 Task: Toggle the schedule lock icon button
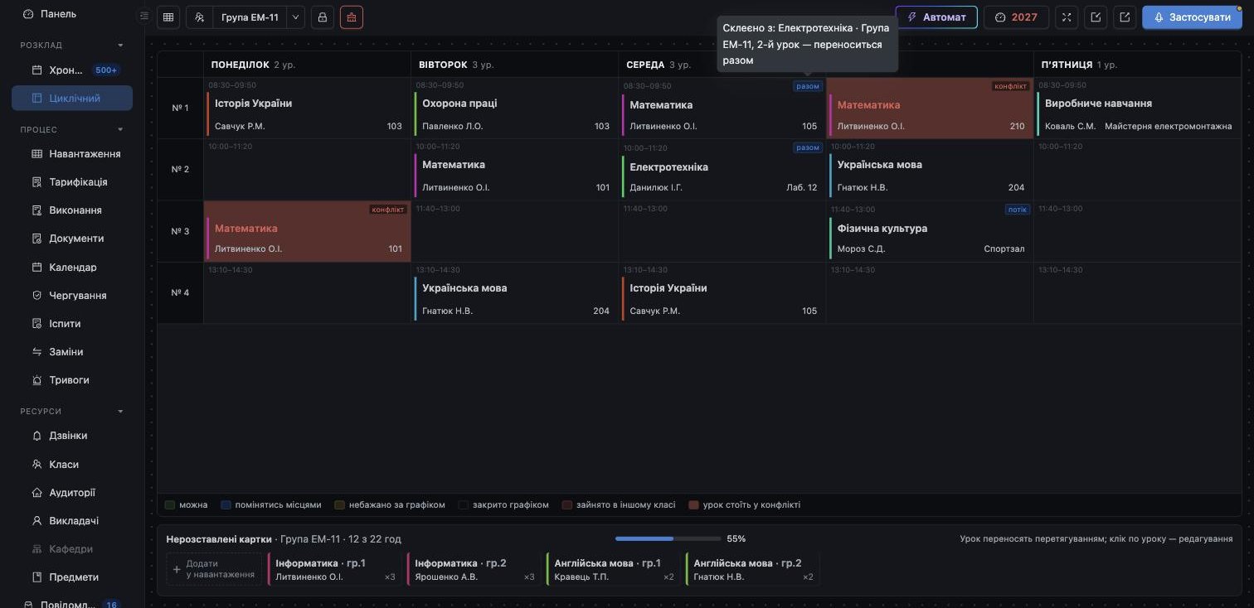[x=323, y=17]
